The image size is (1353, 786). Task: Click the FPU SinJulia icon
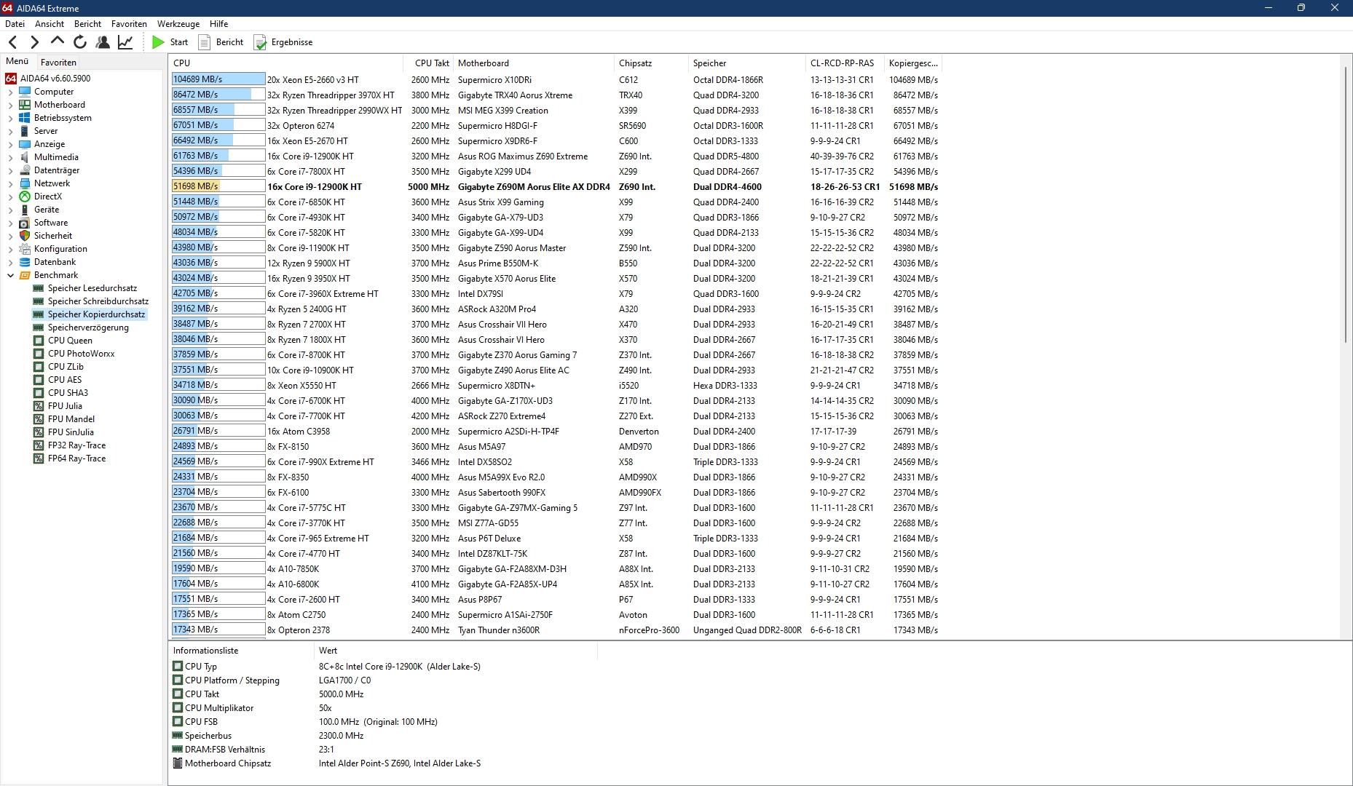(39, 432)
